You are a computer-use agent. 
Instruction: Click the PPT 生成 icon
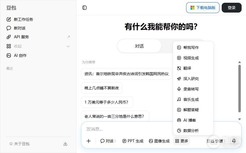click(x=124, y=141)
